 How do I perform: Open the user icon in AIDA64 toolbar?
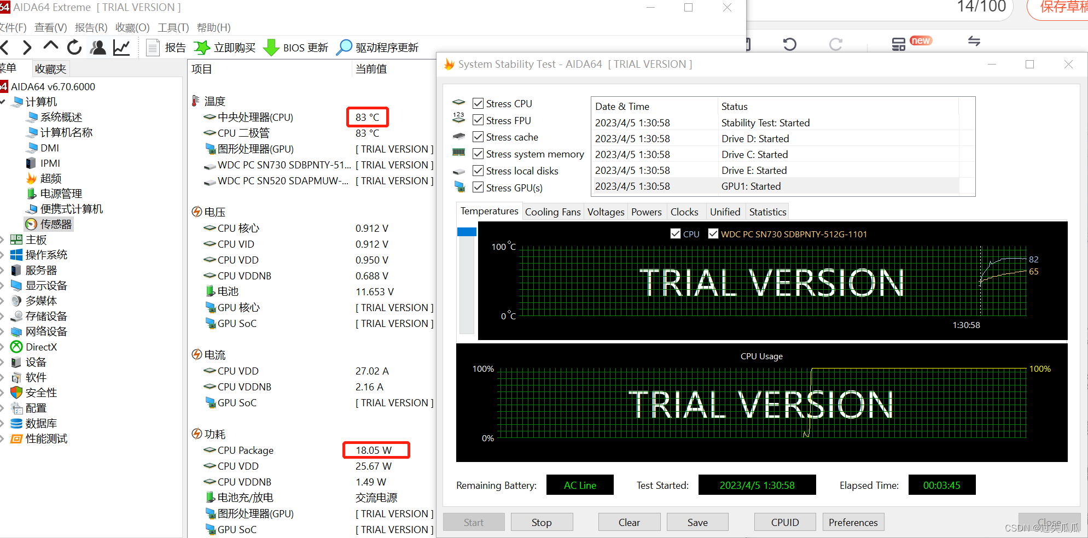pyautogui.click(x=98, y=48)
